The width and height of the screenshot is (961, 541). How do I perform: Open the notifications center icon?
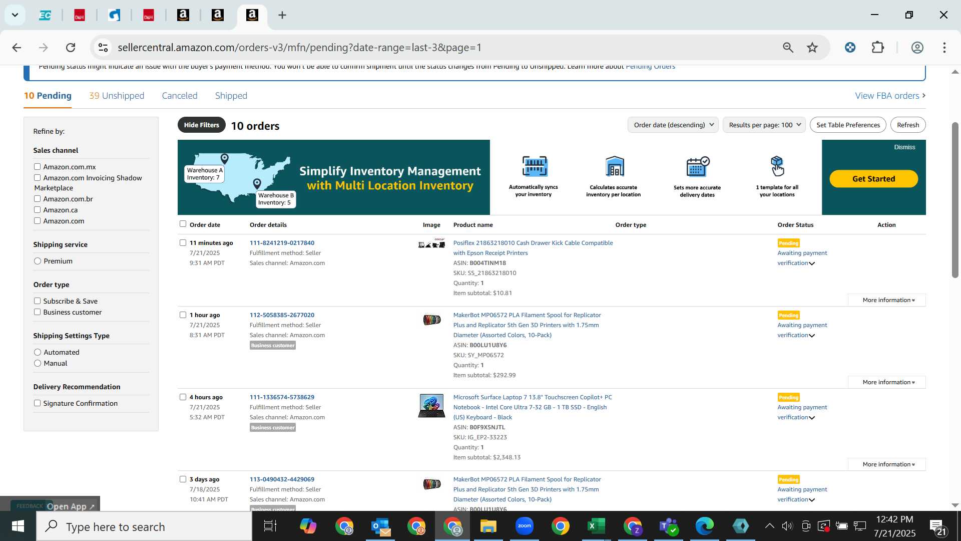click(937, 526)
